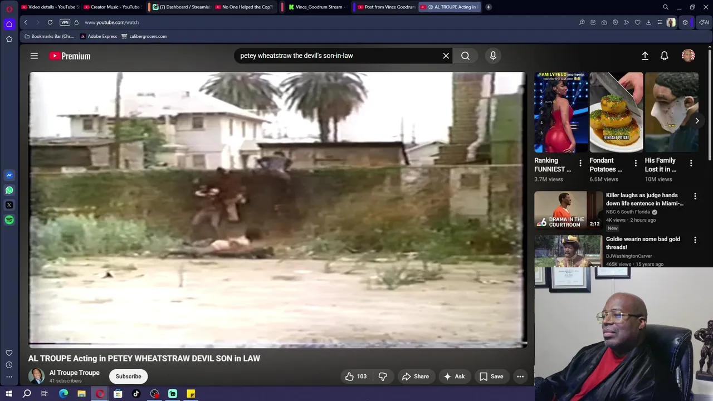
Task: Open options for Goldie wearin video
Action: pyautogui.click(x=695, y=239)
